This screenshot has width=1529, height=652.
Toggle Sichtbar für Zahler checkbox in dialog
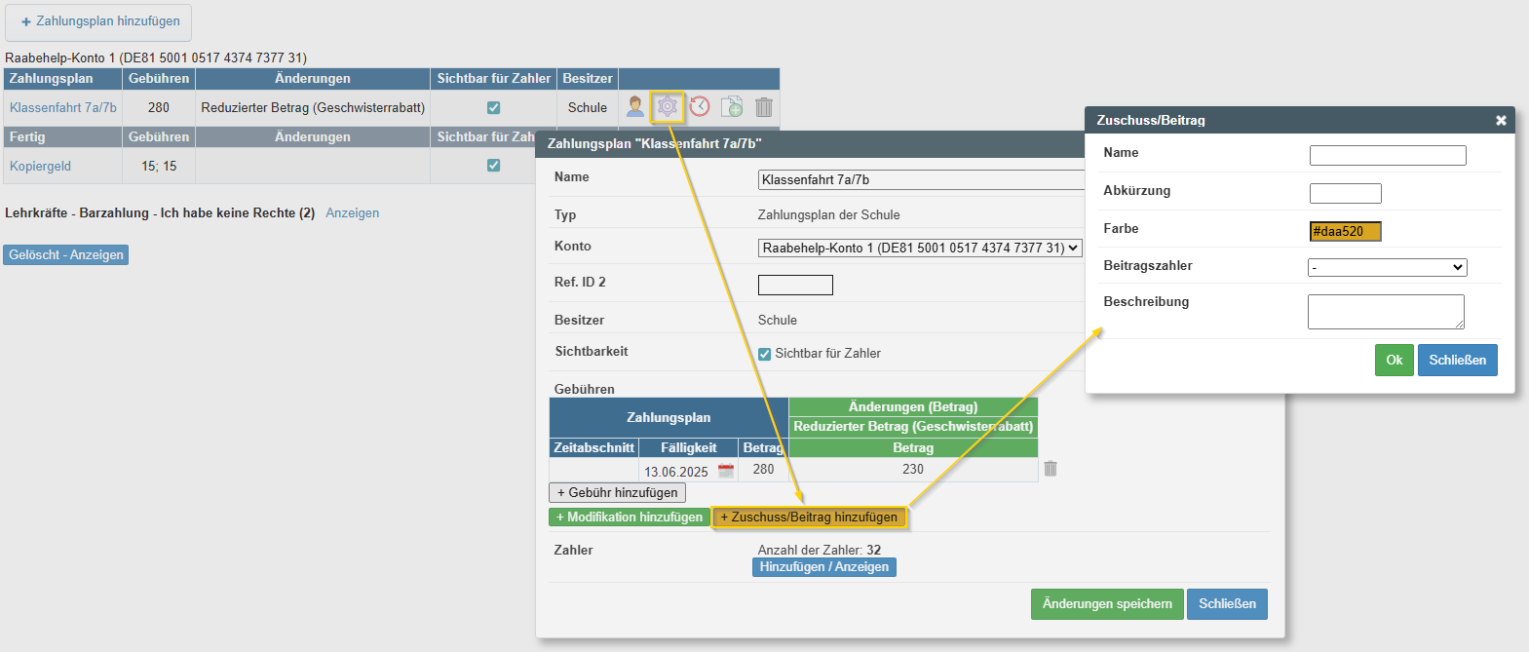pyautogui.click(x=765, y=354)
